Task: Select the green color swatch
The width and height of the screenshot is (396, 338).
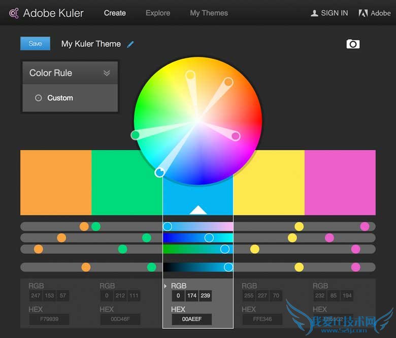Action: [x=127, y=183]
